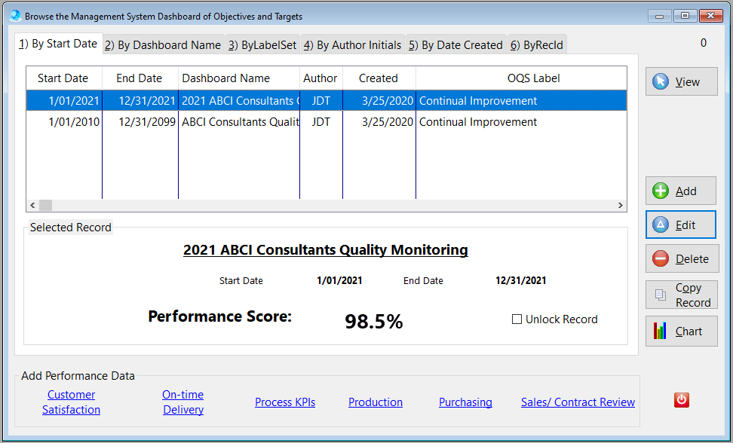The height and width of the screenshot is (443, 733).
Task: Click the Purchasing link
Action: [465, 402]
